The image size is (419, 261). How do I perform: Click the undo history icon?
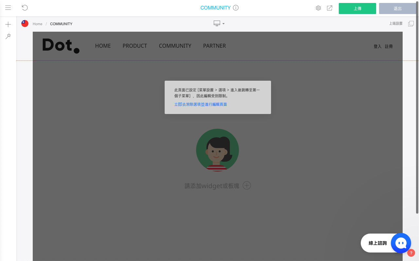(25, 8)
